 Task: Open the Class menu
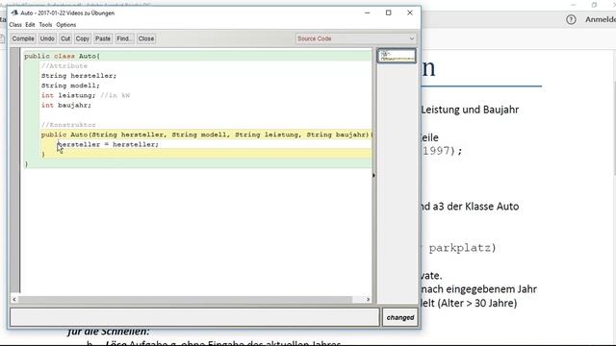[x=15, y=25]
